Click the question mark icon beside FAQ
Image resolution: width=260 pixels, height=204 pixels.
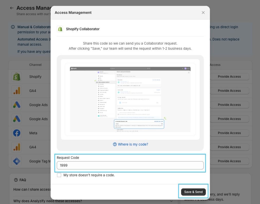[16, 180]
